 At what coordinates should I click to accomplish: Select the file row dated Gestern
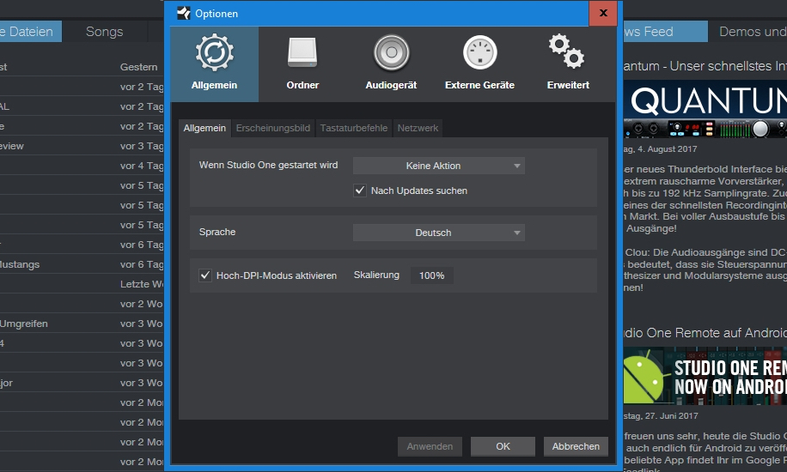click(82, 67)
